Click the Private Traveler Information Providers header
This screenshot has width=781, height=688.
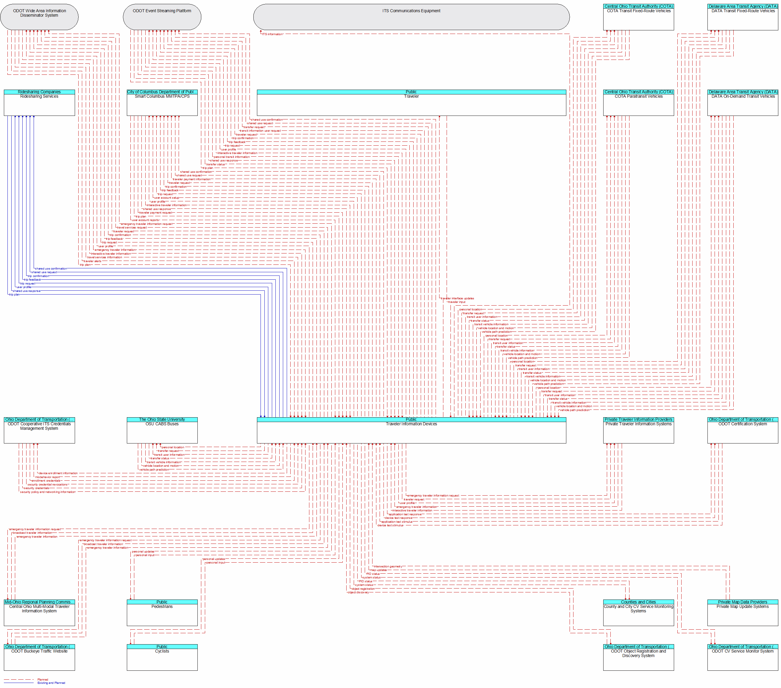pos(638,419)
